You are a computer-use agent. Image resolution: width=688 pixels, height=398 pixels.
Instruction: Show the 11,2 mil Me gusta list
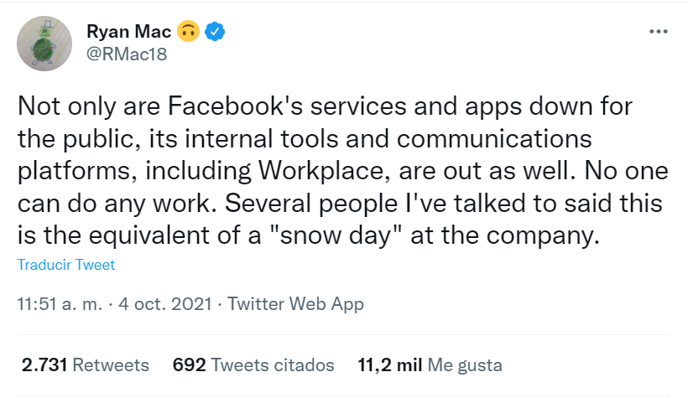click(x=430, y=365)
